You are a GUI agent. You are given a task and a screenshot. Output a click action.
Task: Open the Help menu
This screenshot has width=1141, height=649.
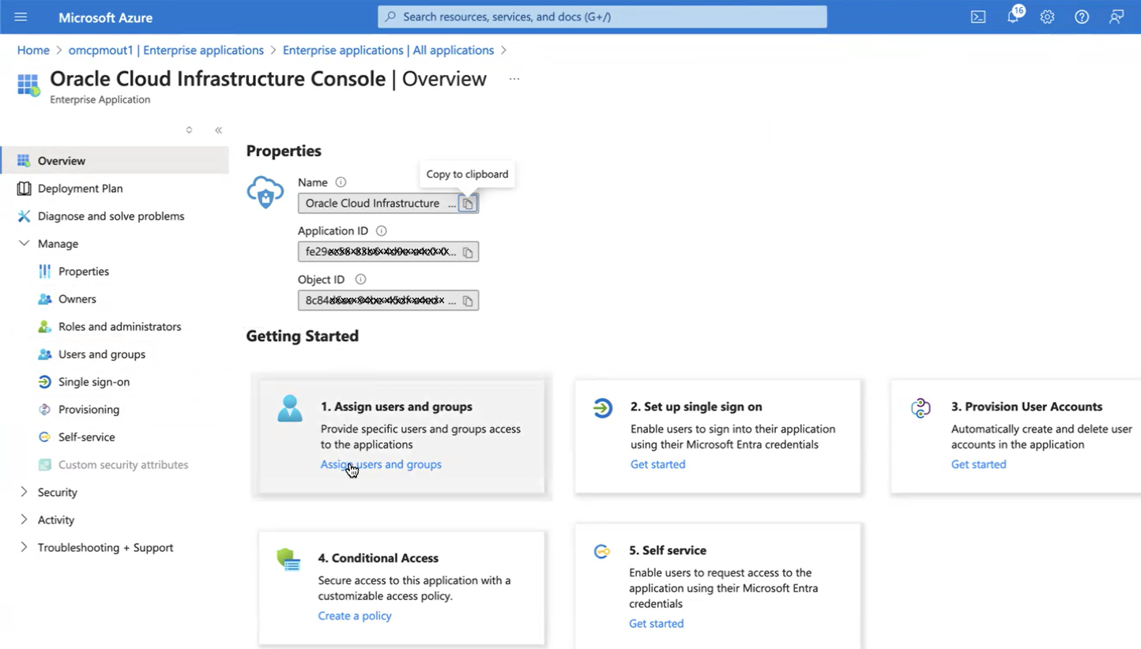coord(1082,17)
